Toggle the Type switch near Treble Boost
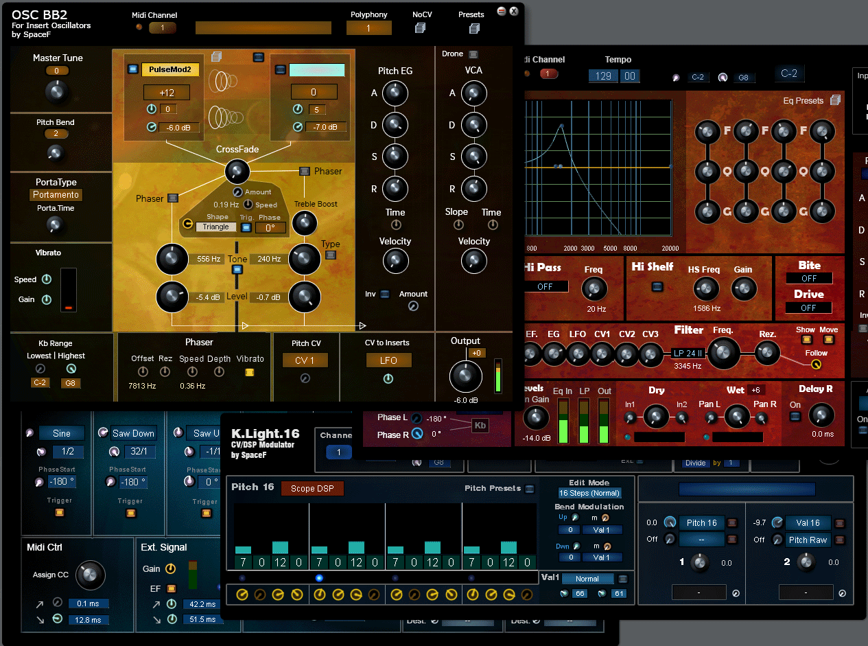 [x=331, y=255]
